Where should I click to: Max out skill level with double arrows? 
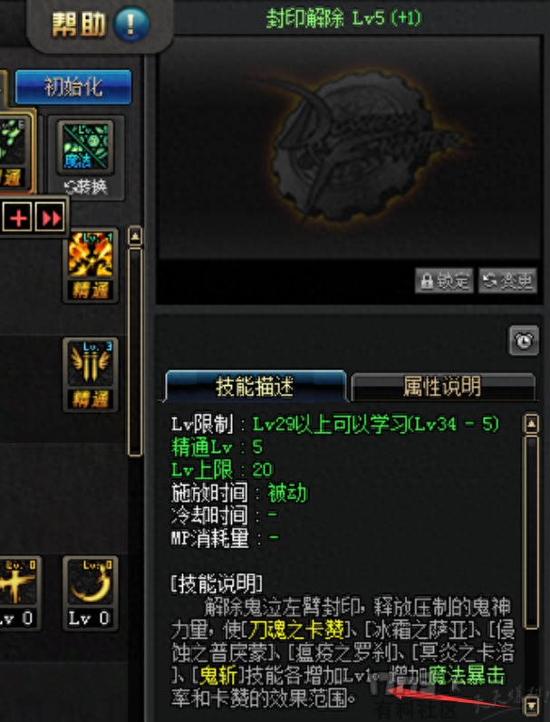coord(50,217)
